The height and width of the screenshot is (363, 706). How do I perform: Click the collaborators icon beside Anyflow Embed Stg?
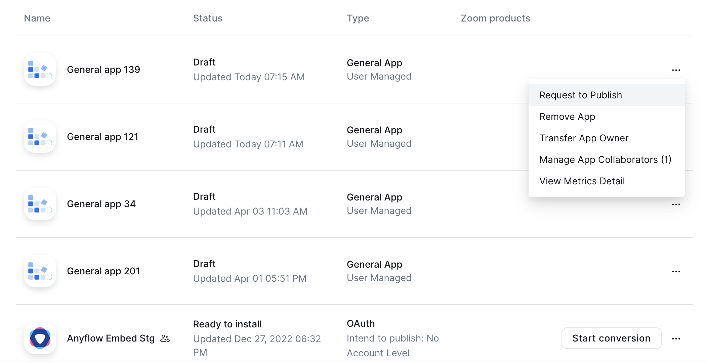(x=165, y=338)
